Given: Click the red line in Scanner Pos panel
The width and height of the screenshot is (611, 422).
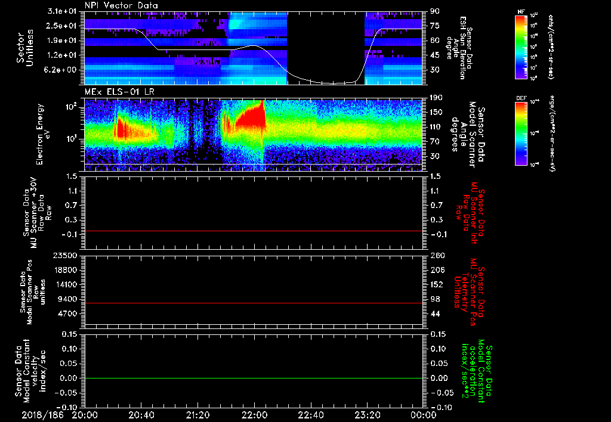Looking at the screenshot, I should 253,303.
